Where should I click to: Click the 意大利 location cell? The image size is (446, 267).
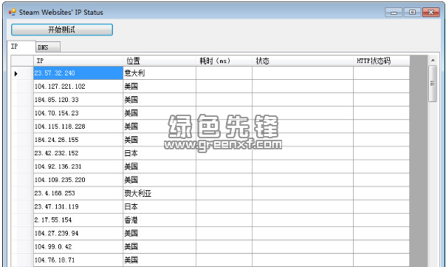(159, 73)
